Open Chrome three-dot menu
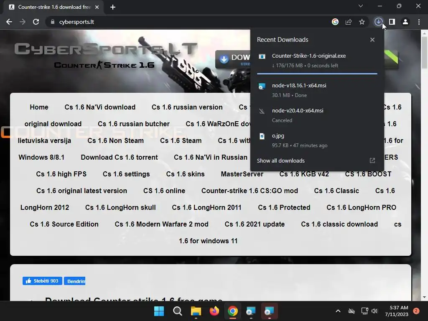 (419, 22)
